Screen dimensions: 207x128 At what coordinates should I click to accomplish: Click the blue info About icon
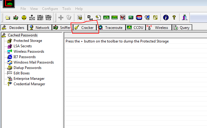coord(166,17)
